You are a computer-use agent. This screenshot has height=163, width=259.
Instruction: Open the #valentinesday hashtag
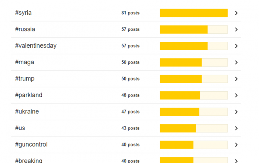(36, 46)
